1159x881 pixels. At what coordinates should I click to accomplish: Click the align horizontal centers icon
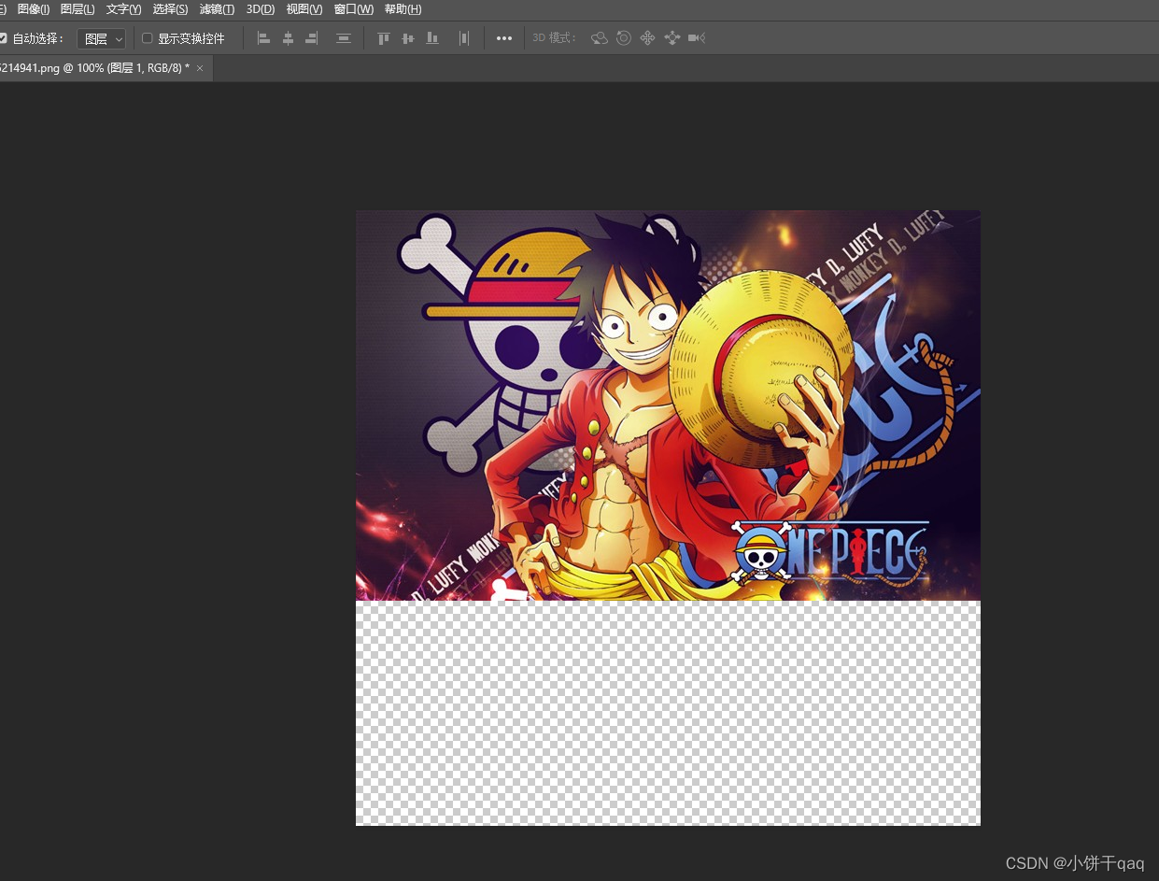(x=288, y=38)
